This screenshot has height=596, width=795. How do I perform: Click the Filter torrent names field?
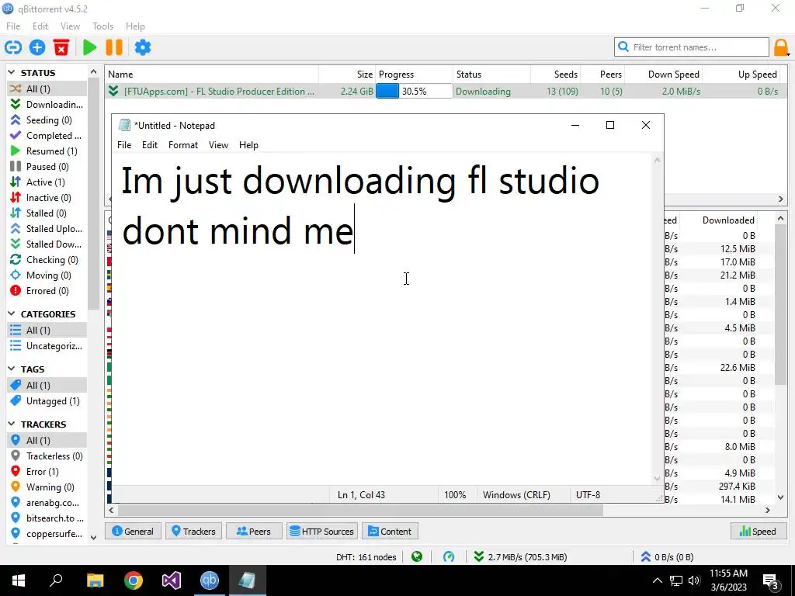click(x=692, y=47)
